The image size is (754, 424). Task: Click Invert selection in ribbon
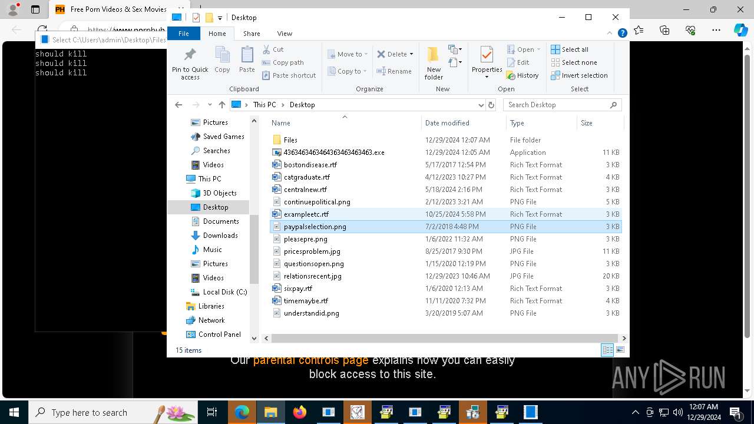click(579, 75)
